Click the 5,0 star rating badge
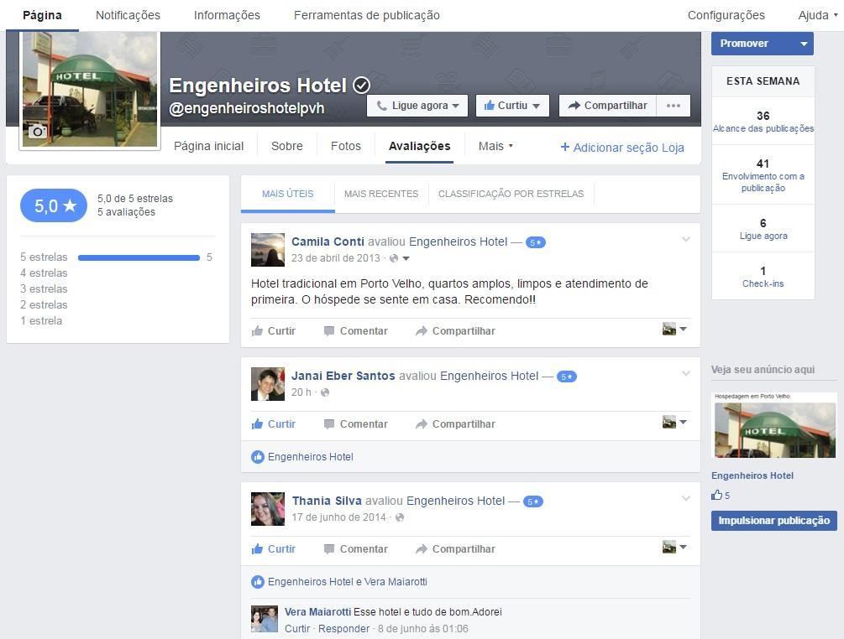The height and width of the screenshot is (639, 844). pos(54,205)
